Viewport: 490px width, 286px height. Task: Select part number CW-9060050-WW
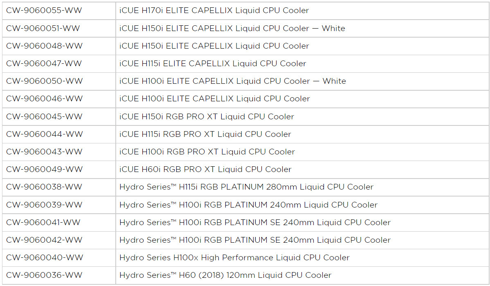pyautogui.click(x=44, y=81)
